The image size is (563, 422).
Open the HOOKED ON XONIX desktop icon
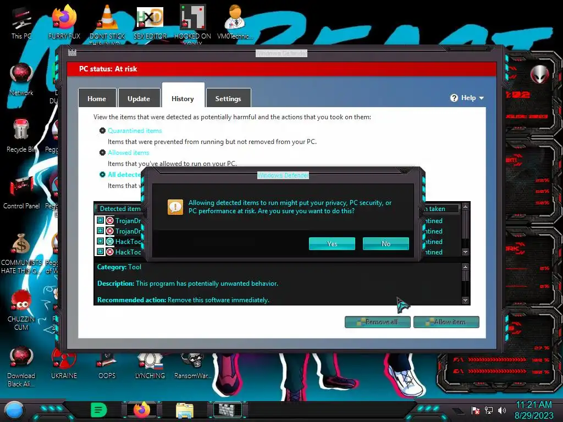pos(192,24)
